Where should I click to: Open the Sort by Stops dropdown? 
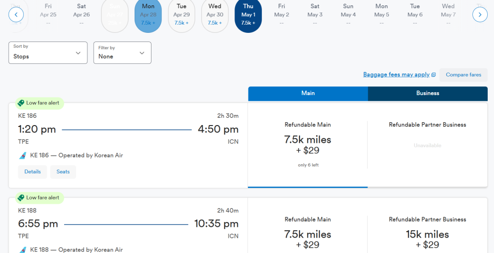[48, 53]
